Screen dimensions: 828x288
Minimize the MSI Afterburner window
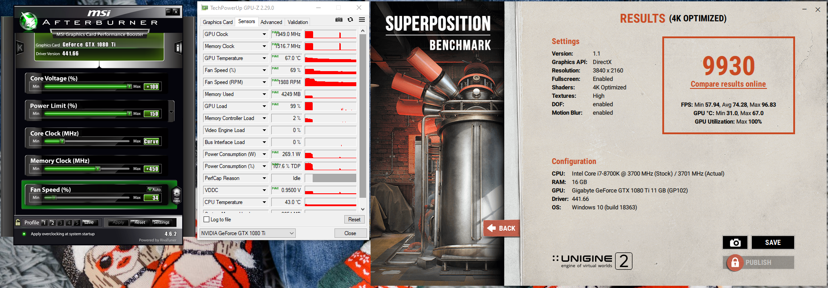click(168, 12)
